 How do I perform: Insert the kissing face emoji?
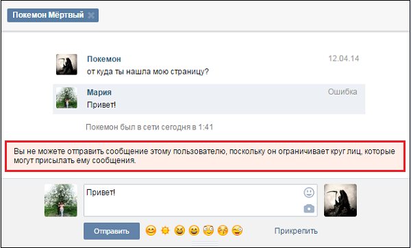click(x=223, y=231)
